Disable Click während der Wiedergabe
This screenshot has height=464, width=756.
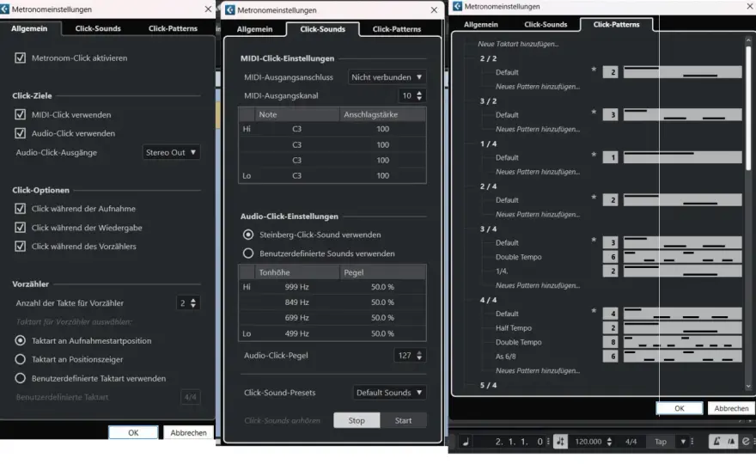[x=21, y=228]
